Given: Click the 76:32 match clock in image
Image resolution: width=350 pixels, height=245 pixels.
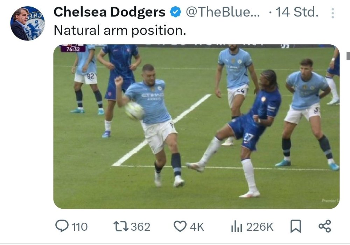Looking at the screenshot, I should click(x=73, y=49).
